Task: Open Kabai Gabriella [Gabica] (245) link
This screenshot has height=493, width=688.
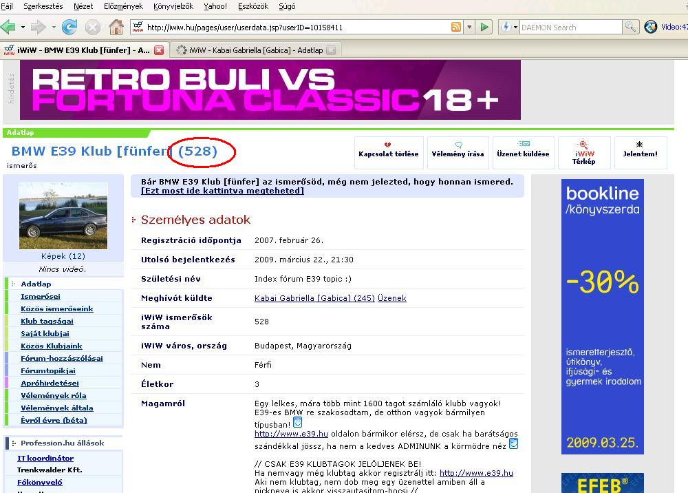Action: click(314, 298)
